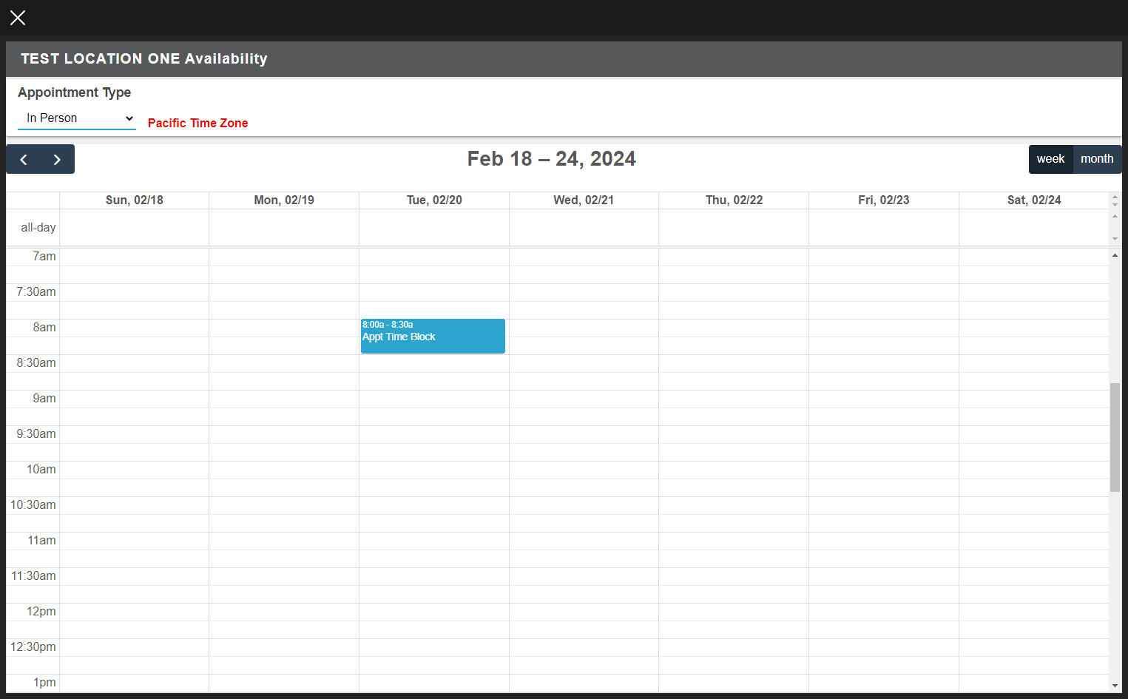
Task: Click the 10am time label
Action: (41, 470)
